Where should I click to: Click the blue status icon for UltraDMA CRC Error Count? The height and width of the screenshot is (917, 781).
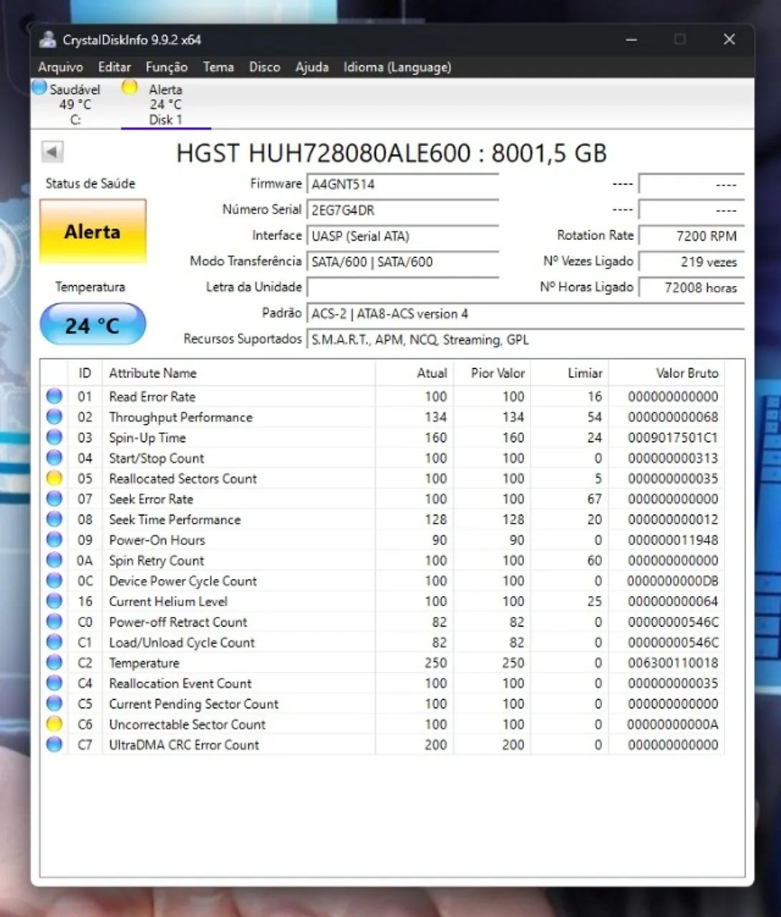54,745
